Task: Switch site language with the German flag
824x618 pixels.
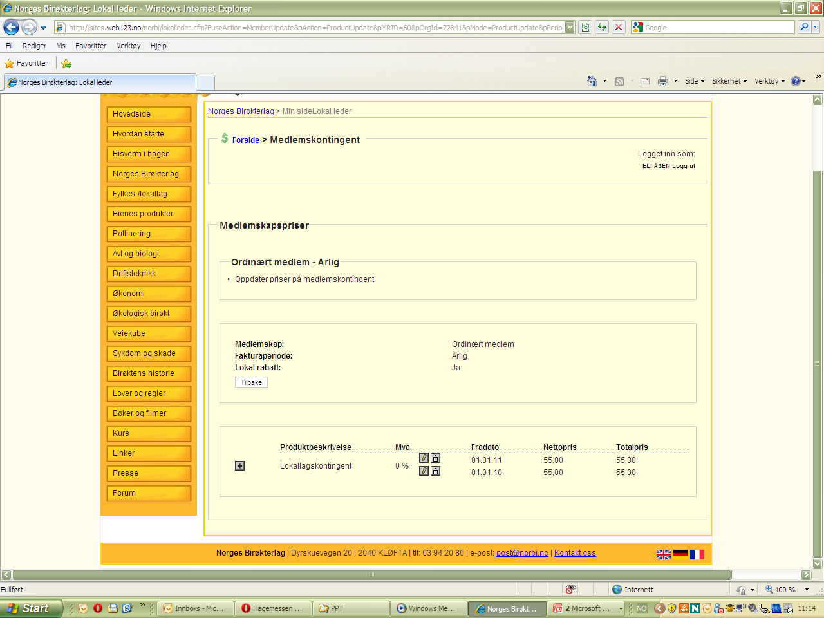Action: pos(680,554)
